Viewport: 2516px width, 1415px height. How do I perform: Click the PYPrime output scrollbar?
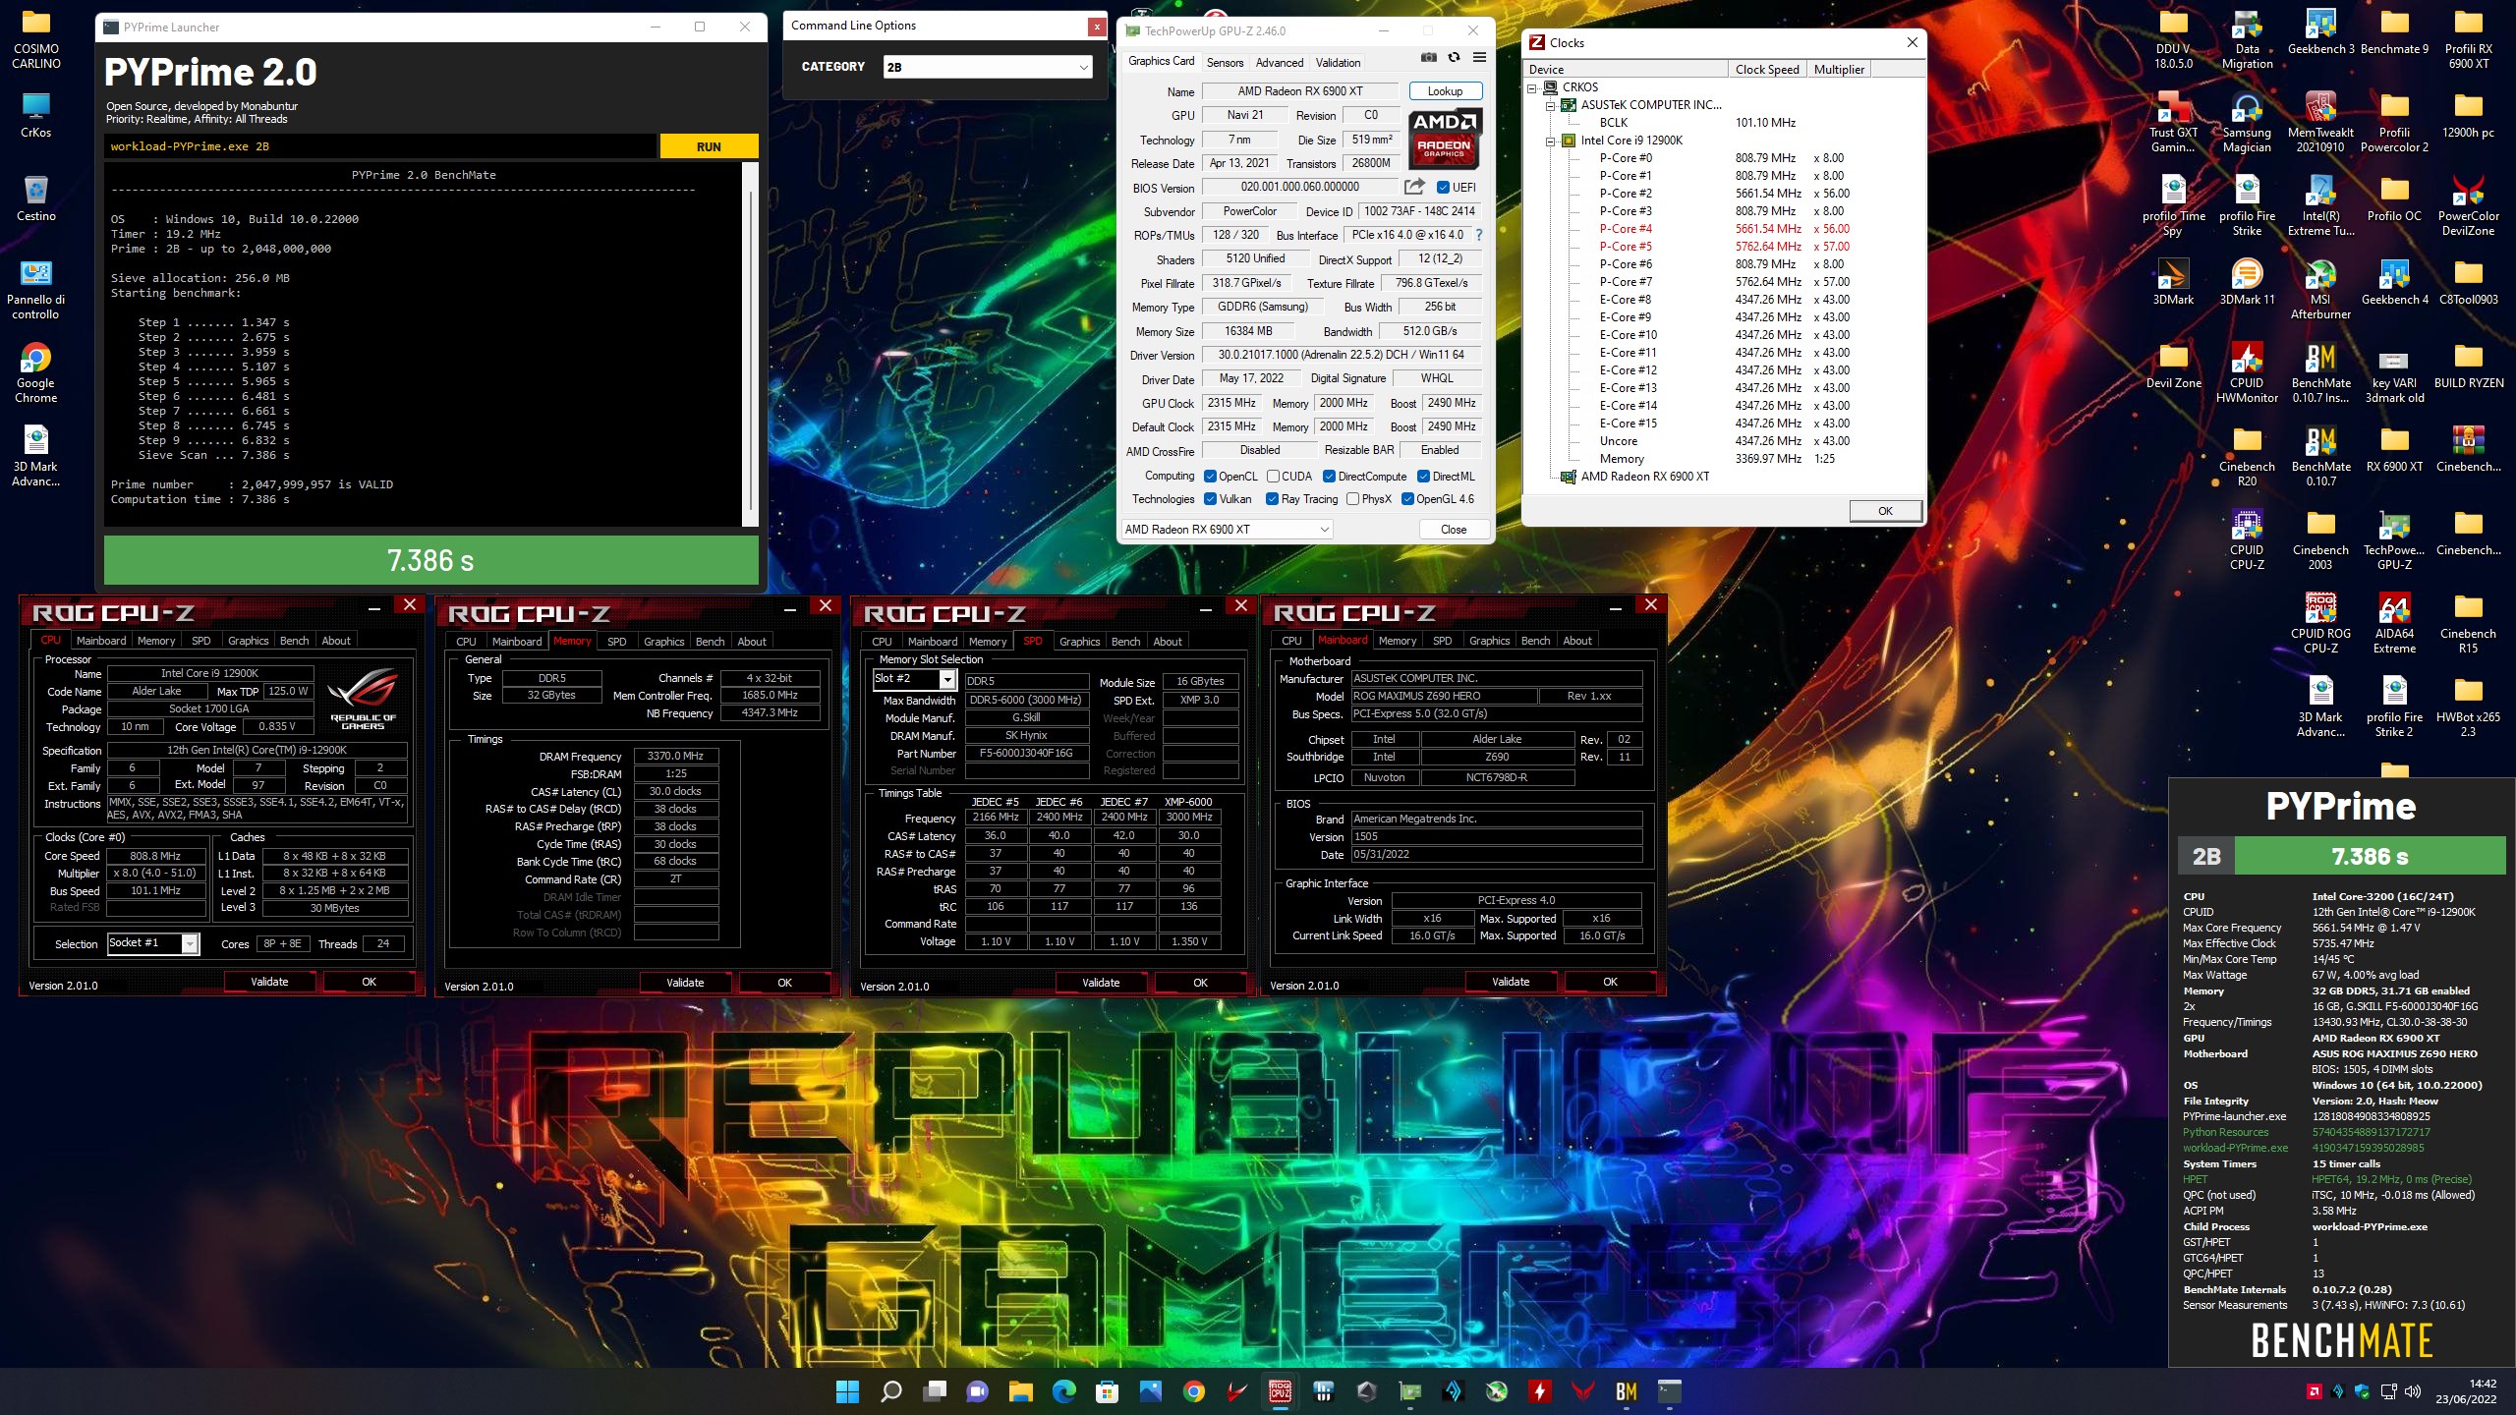752,344
